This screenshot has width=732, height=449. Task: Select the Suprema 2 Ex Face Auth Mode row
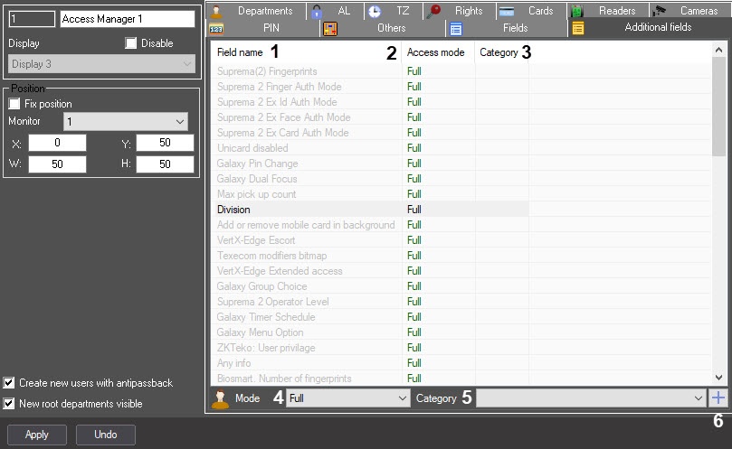[x=370, y=117]
